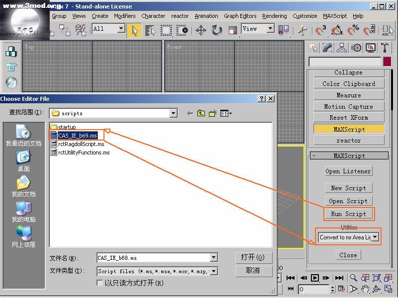Expand the Utilities script dropdown list
Screen dimensions: 398x298
[x=375, y=237]
